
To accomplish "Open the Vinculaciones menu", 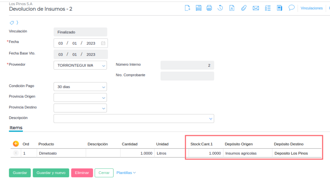I will 311,8.
